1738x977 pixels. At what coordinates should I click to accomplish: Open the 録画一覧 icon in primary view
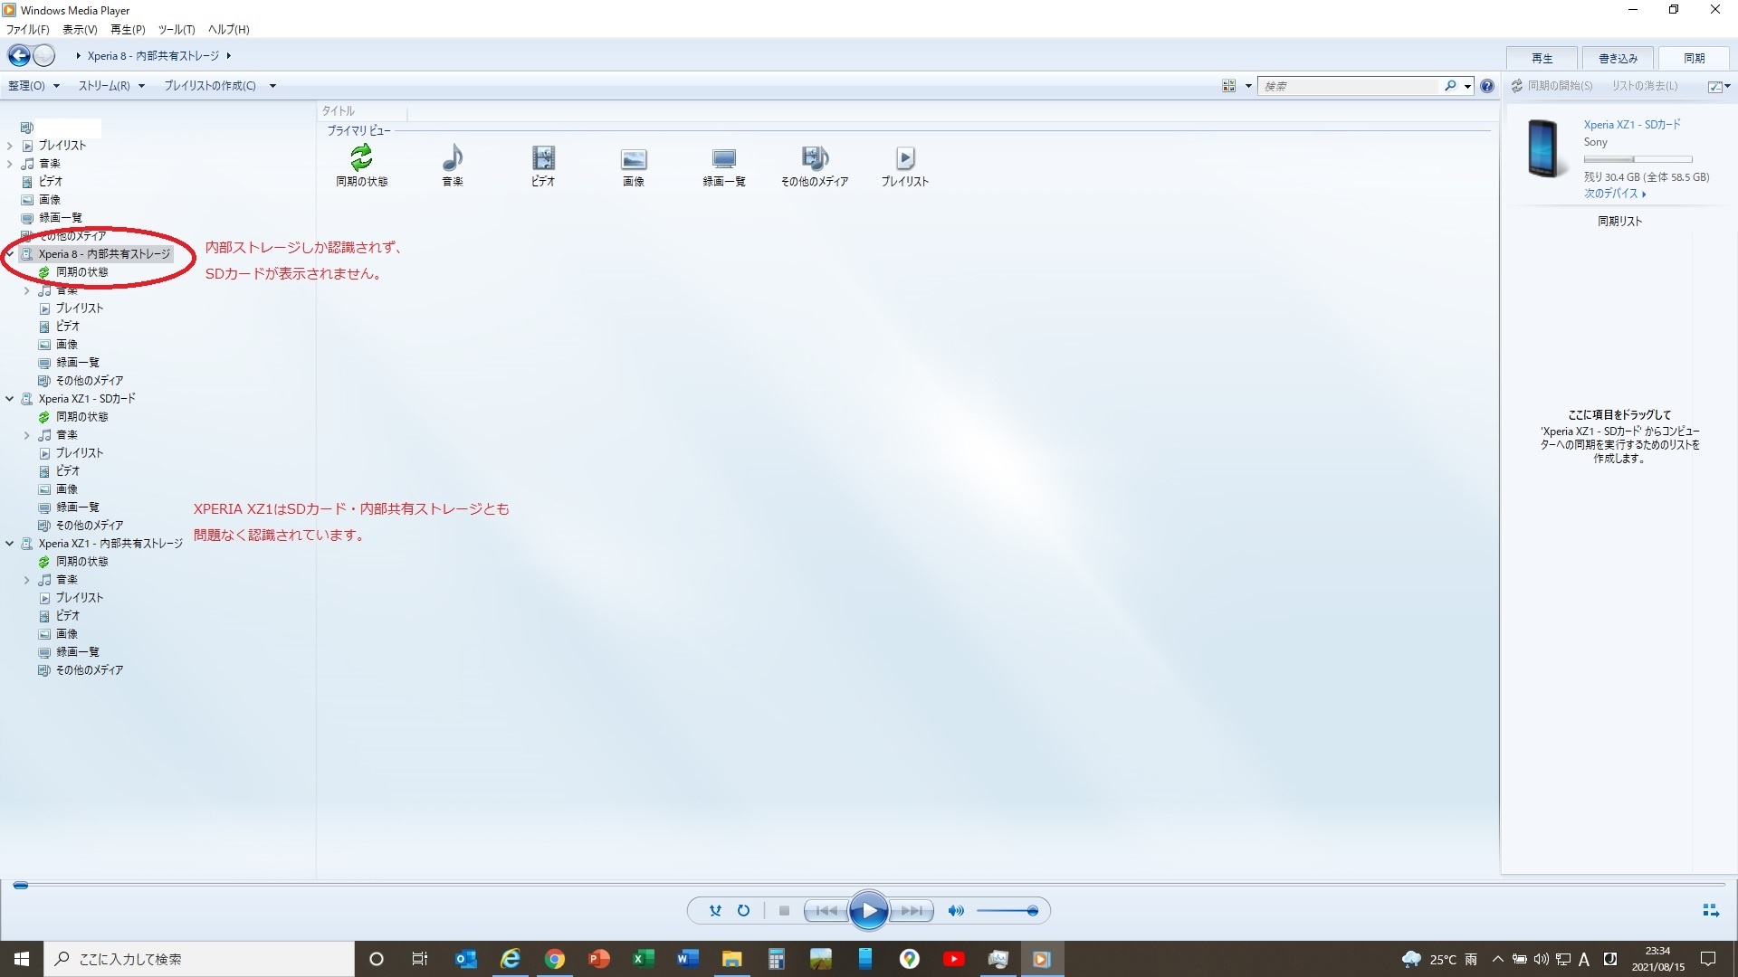724,166
